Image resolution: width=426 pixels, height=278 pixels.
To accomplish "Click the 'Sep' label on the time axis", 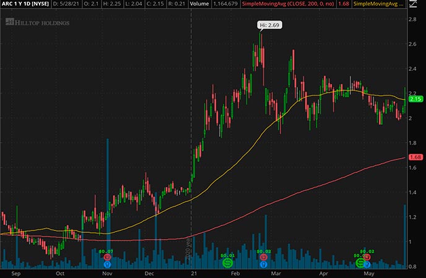I will [x=15, y=274].
